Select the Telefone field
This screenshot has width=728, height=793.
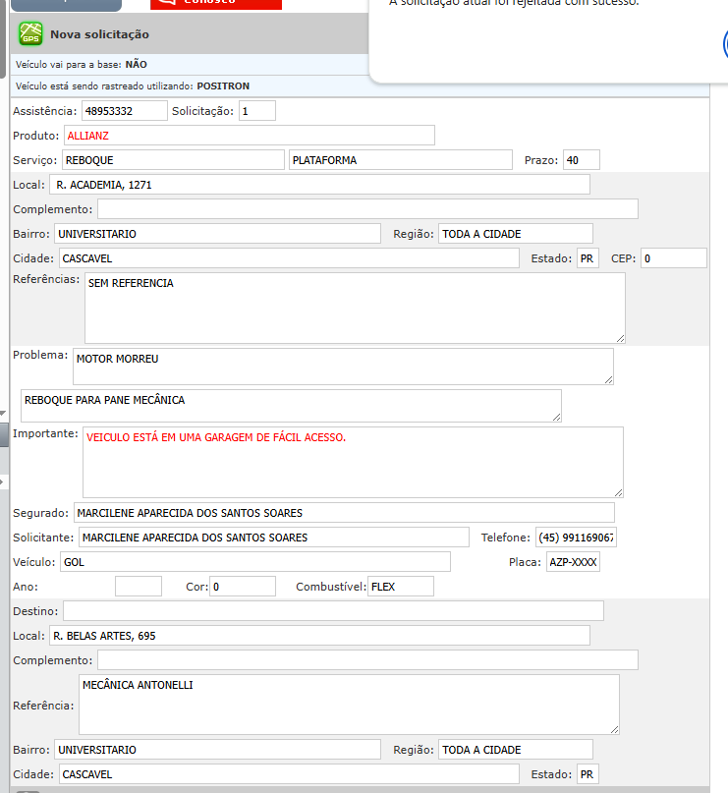[x=575, y=538]
